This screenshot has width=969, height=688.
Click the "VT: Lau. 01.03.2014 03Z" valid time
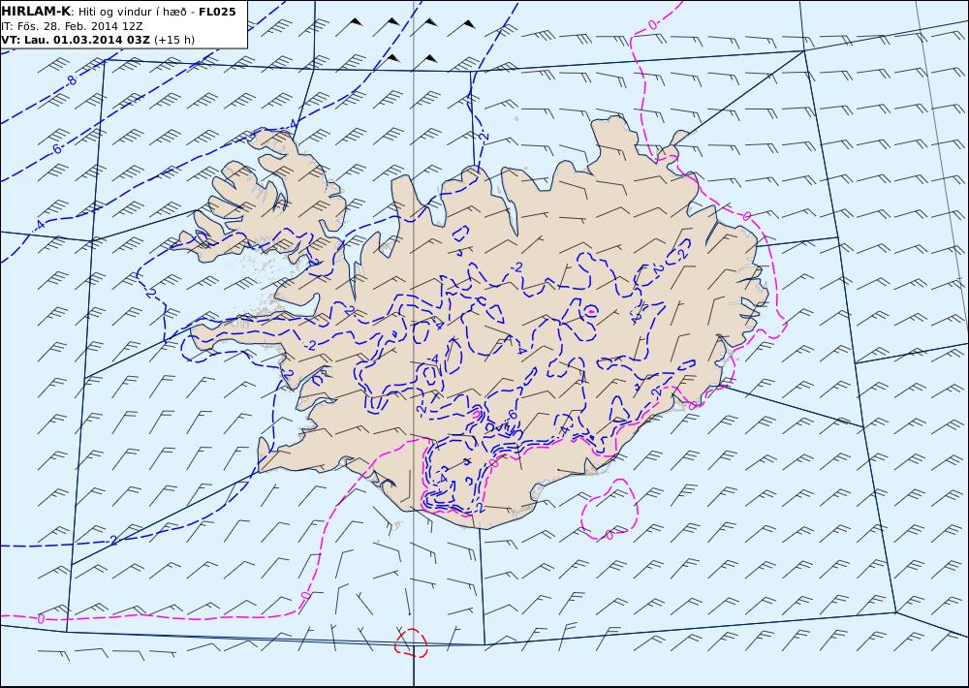coord(76,40)
